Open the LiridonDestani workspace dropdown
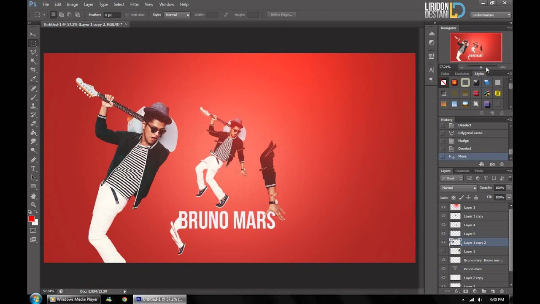The image size is (540, 304). click(491, 15)
